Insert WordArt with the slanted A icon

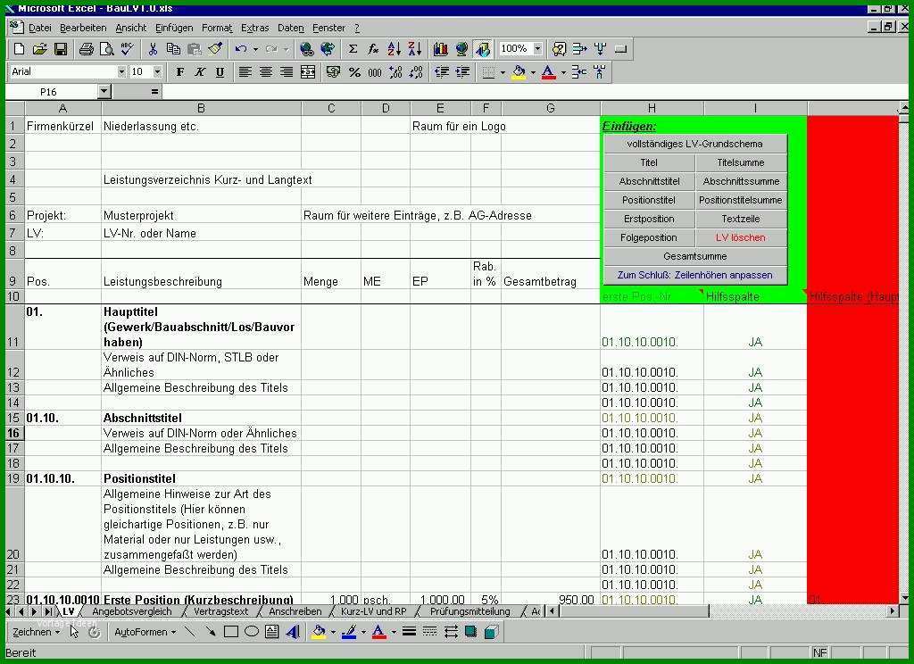pos(293,632)
